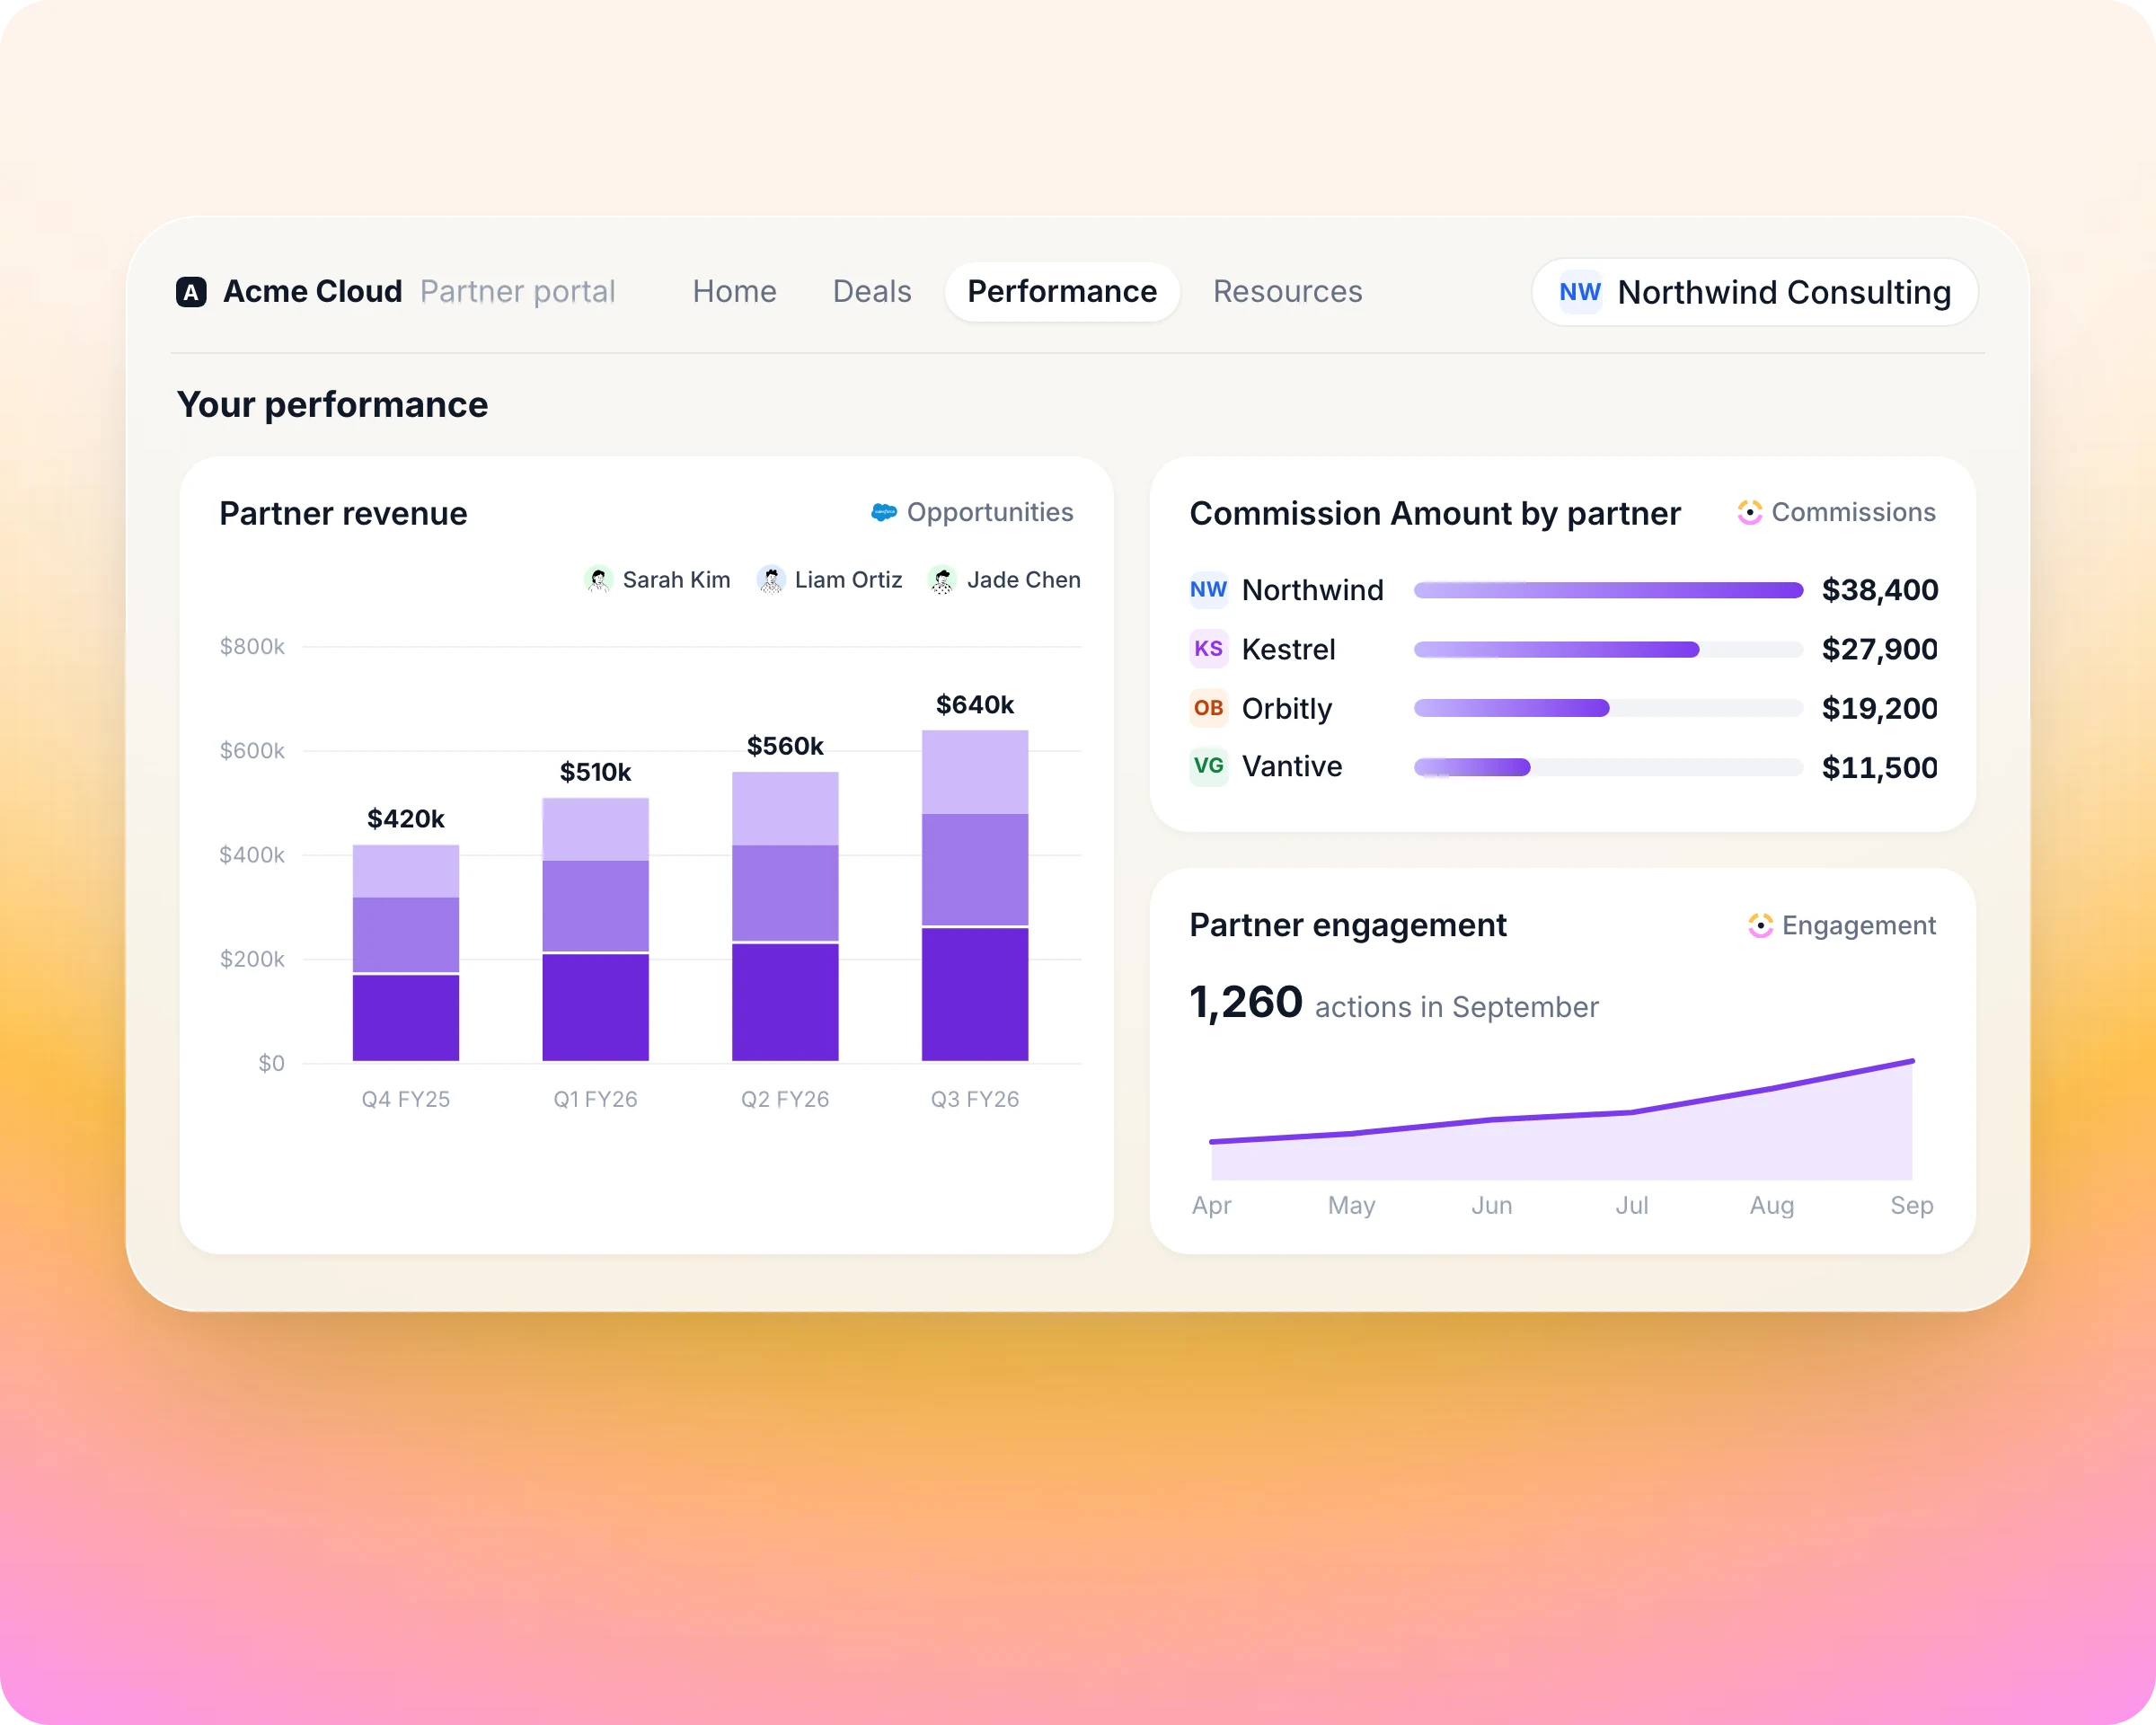Go to the Resources tab
The height and width of the screenshot is (1725, 2156).
tap(1287, 292)
